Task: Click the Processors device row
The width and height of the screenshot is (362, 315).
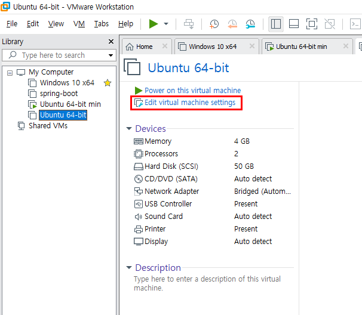Action: (x=213, y=154)
